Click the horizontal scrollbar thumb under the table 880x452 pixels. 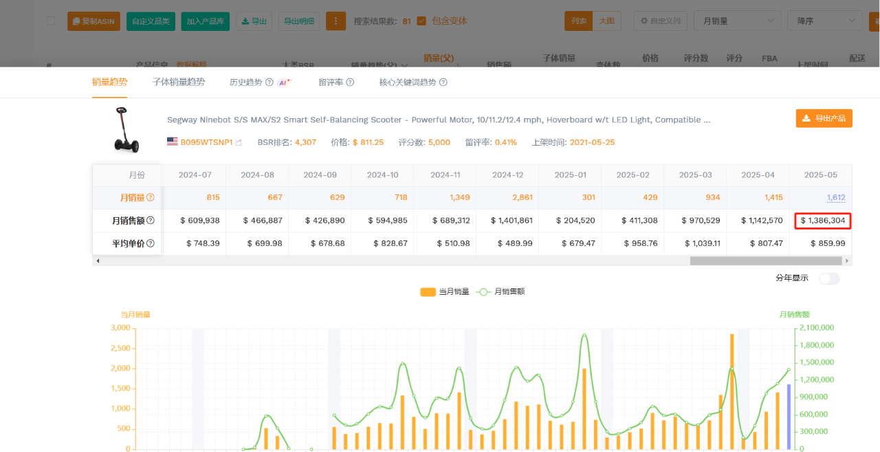[x=766, y=261]
